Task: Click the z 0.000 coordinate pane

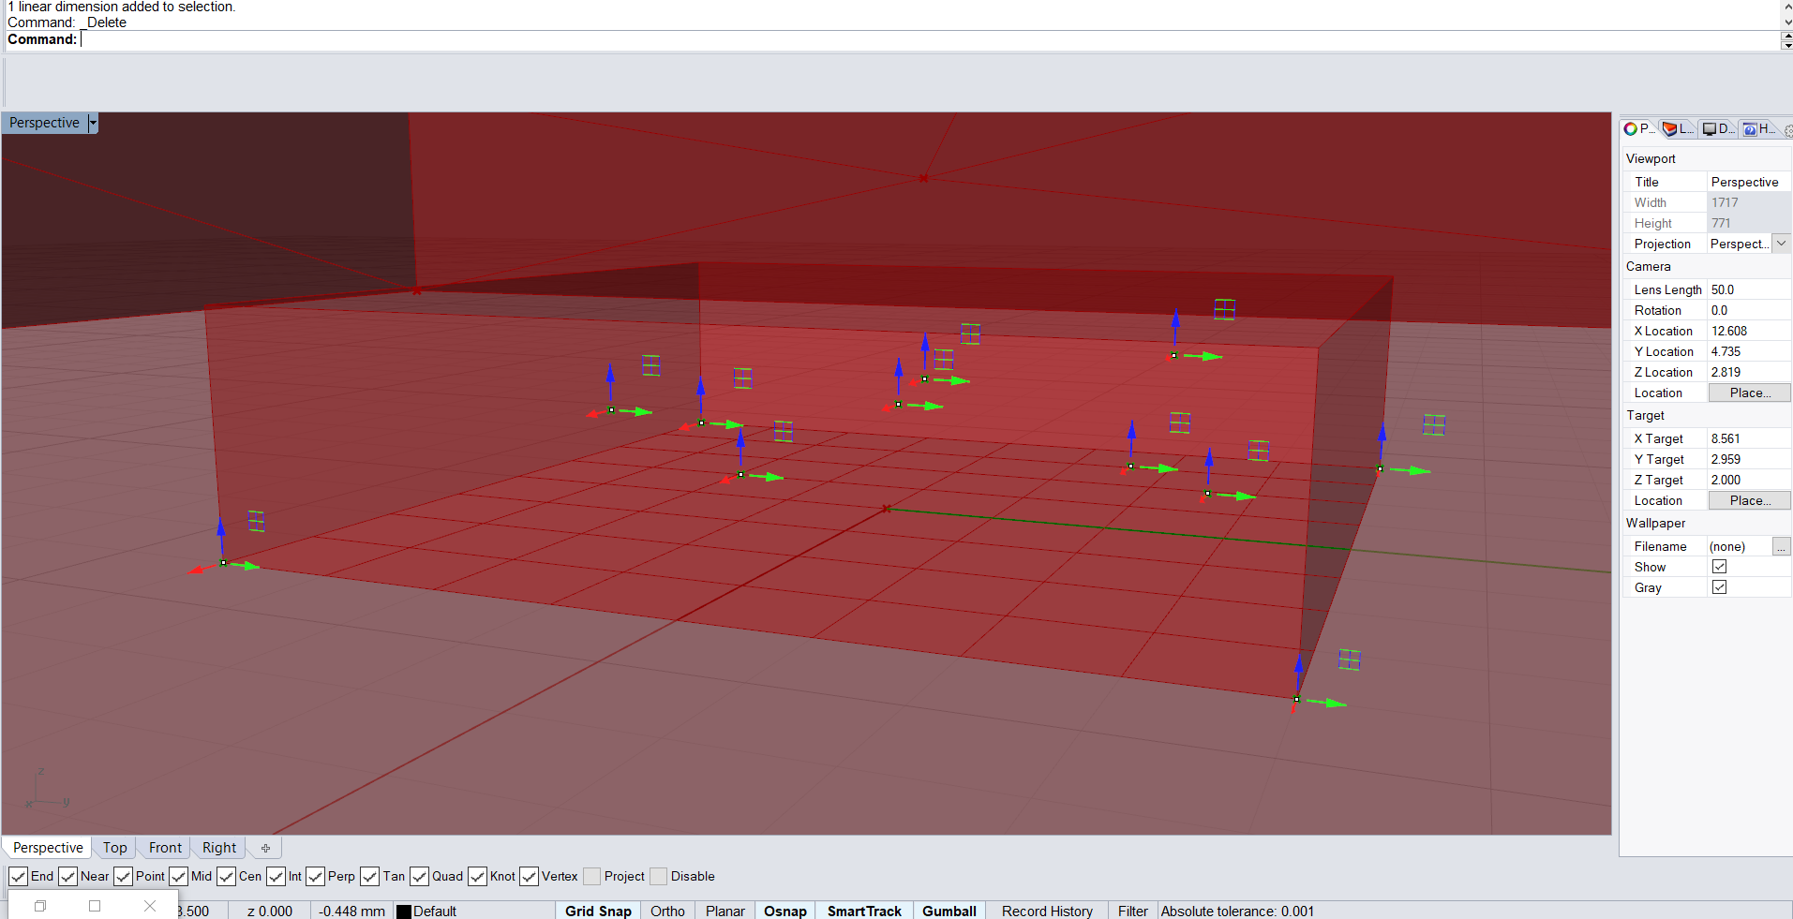Action: pos(270,911)
